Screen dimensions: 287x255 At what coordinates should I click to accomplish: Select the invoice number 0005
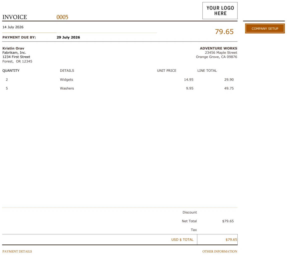[62, 17]
